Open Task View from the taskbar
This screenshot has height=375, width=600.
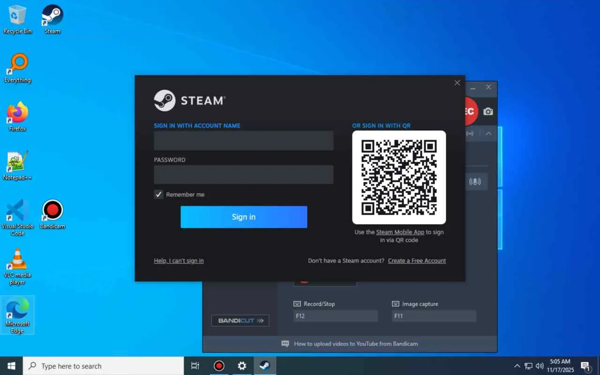click(x=195, y=366)
